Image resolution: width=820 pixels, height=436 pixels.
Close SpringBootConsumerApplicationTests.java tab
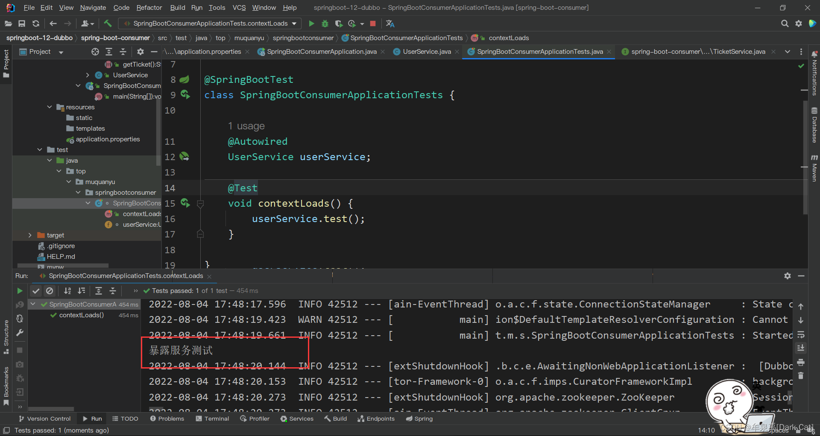pyautogui.click(x=609, y=52)
